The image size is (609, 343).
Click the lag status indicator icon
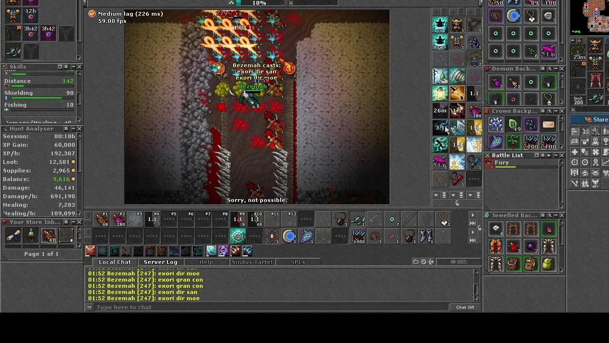coord(92,14)
